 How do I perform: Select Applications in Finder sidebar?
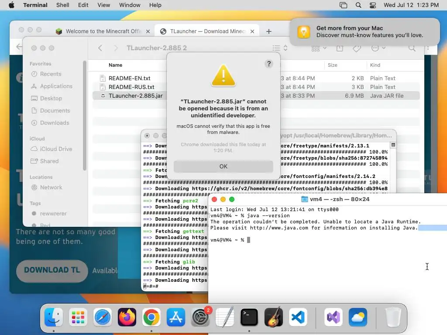(56, 86)
